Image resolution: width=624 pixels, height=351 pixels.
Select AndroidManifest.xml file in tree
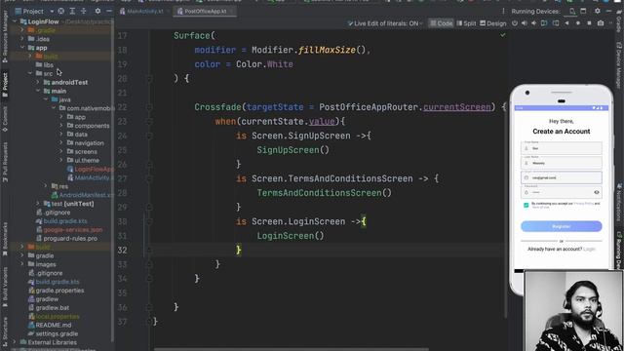[x=87, y=195]
